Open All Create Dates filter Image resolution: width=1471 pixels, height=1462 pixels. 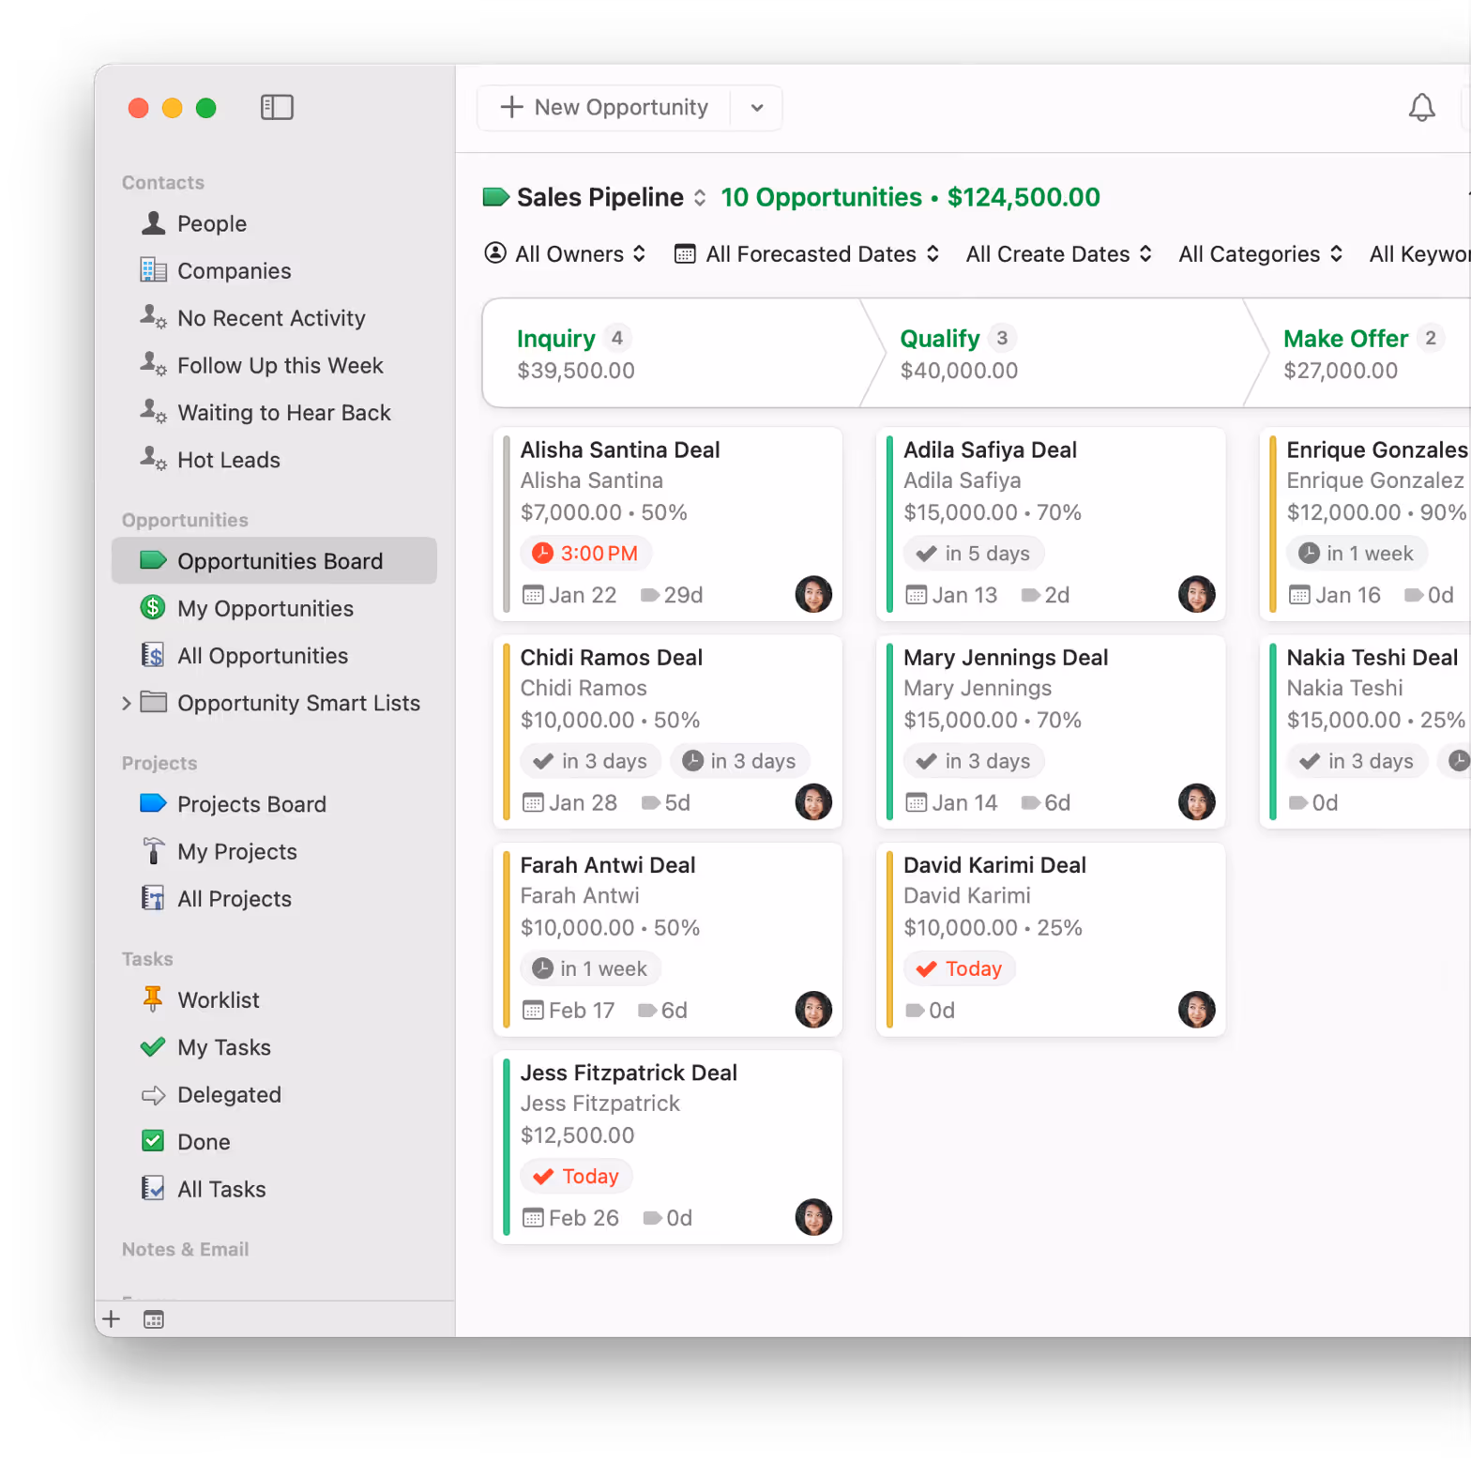coord(1059,254)
